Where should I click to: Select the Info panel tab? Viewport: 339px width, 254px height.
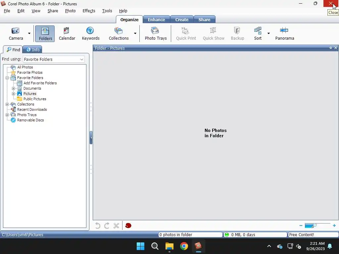pos(32,50)
